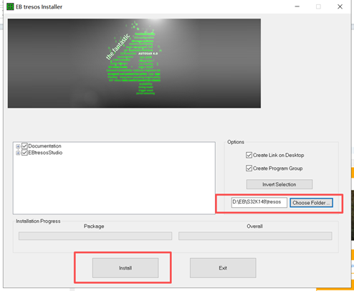The height and width of the screenshot is (291, 354).
Task: Toggle Create Link on Desktop checkbox
Action: click(x=249, y=156)
